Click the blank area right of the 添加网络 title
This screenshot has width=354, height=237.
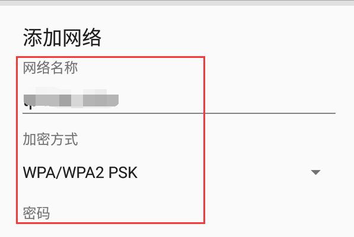pos(226,38)
